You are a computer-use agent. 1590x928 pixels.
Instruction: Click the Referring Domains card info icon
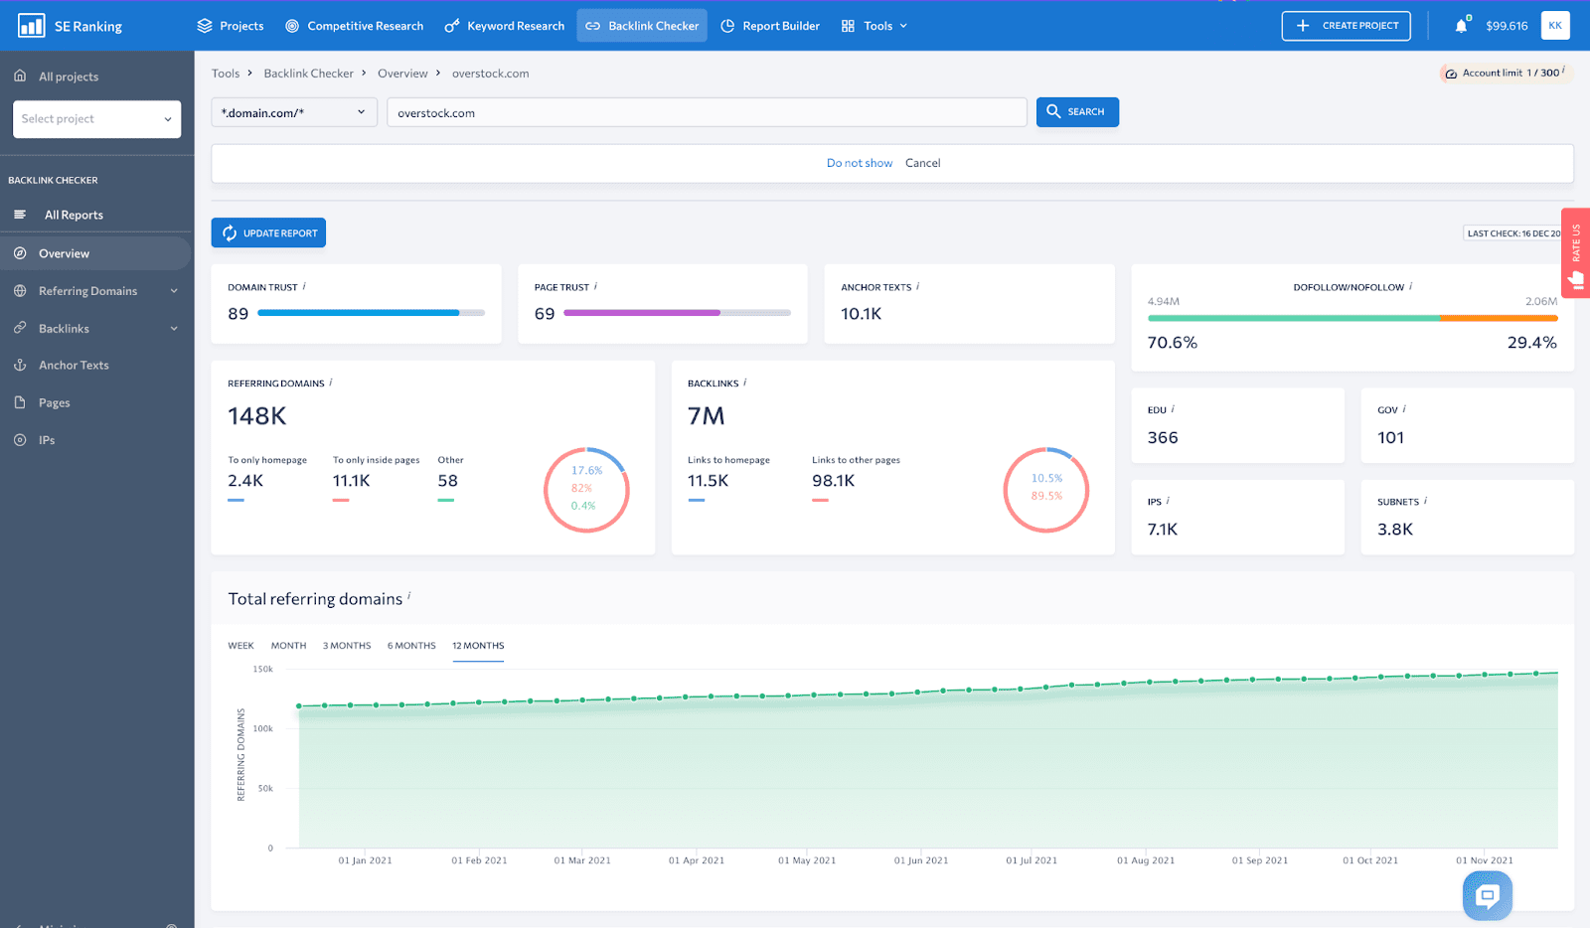coord(331,383)
